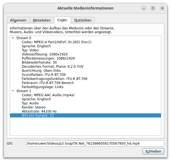The width and height of the screenshot is (171, 162).
Task: Click the Schließen button
Action: tap(153, 151)
